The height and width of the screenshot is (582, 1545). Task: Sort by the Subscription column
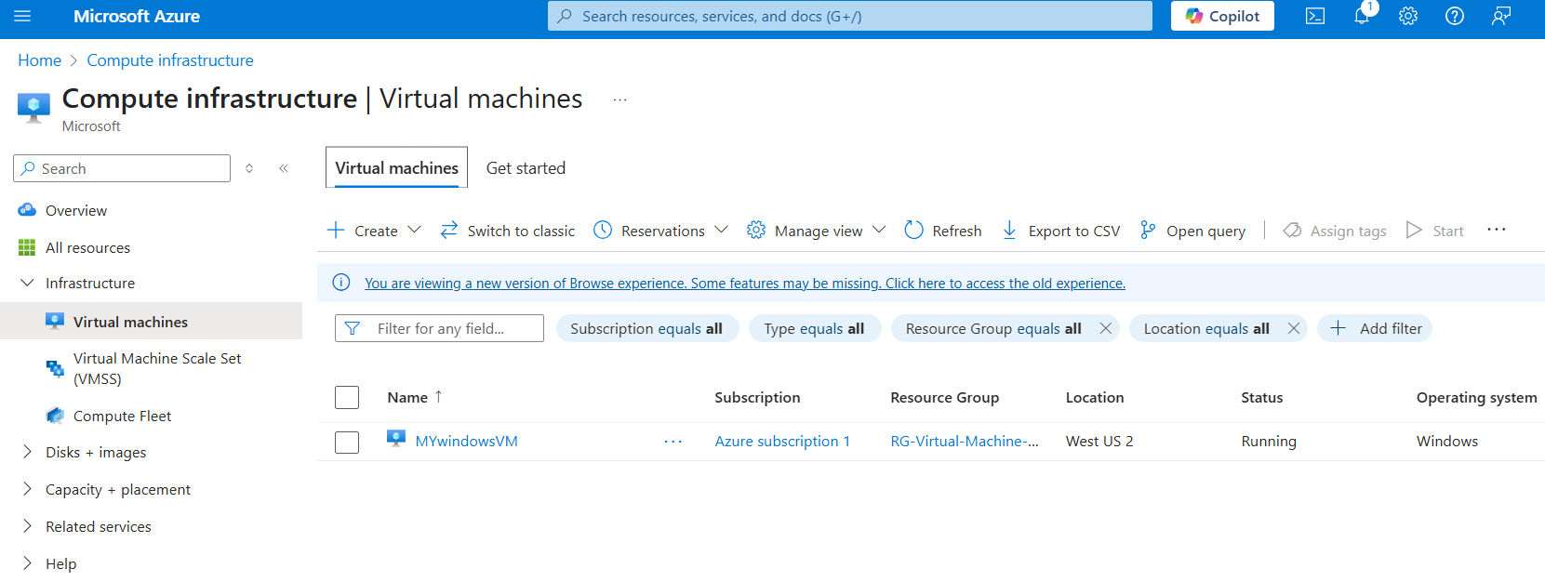(757, 397)
